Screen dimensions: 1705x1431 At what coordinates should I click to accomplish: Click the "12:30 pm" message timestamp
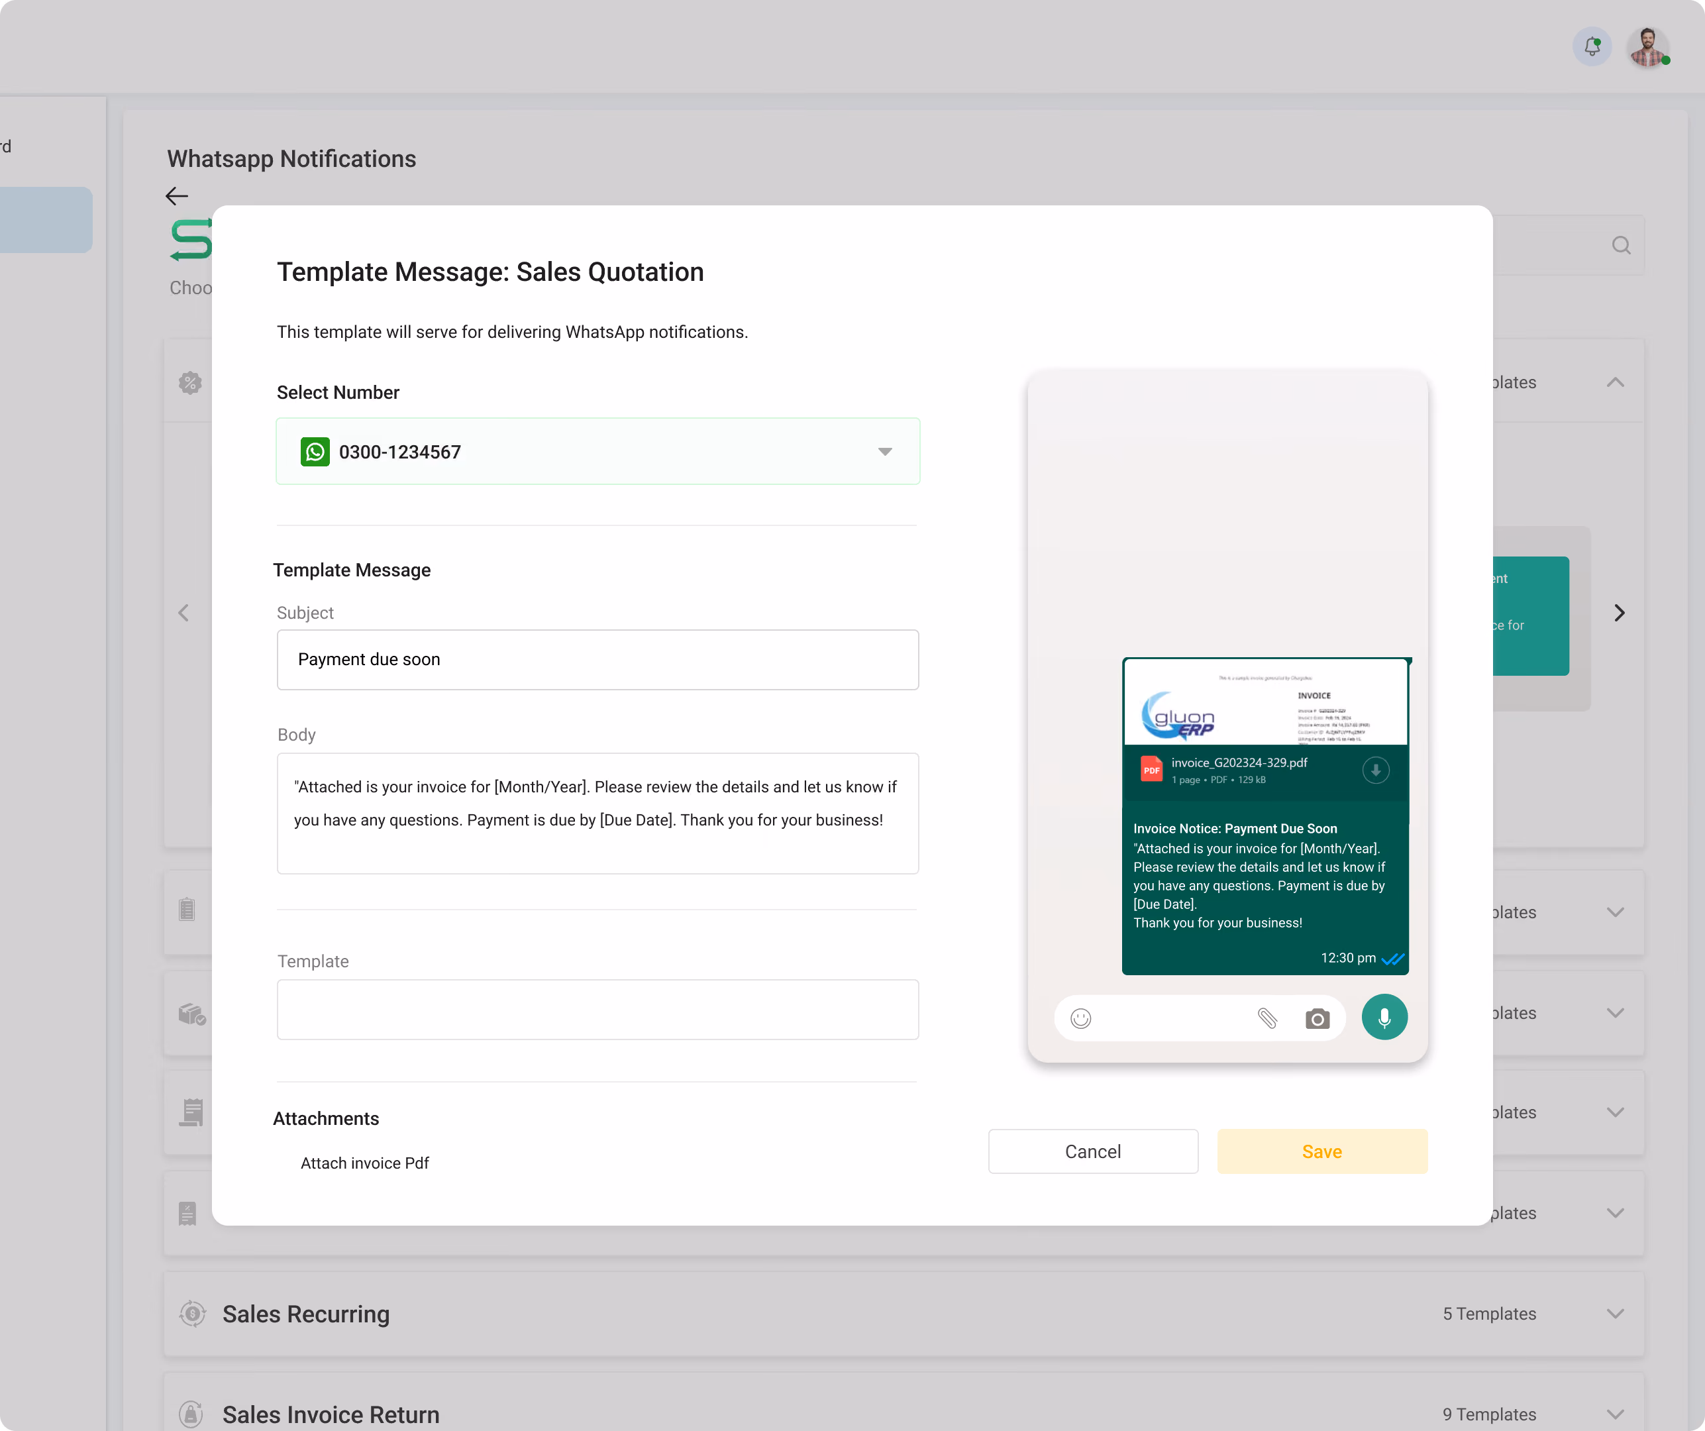point(1348,957)
